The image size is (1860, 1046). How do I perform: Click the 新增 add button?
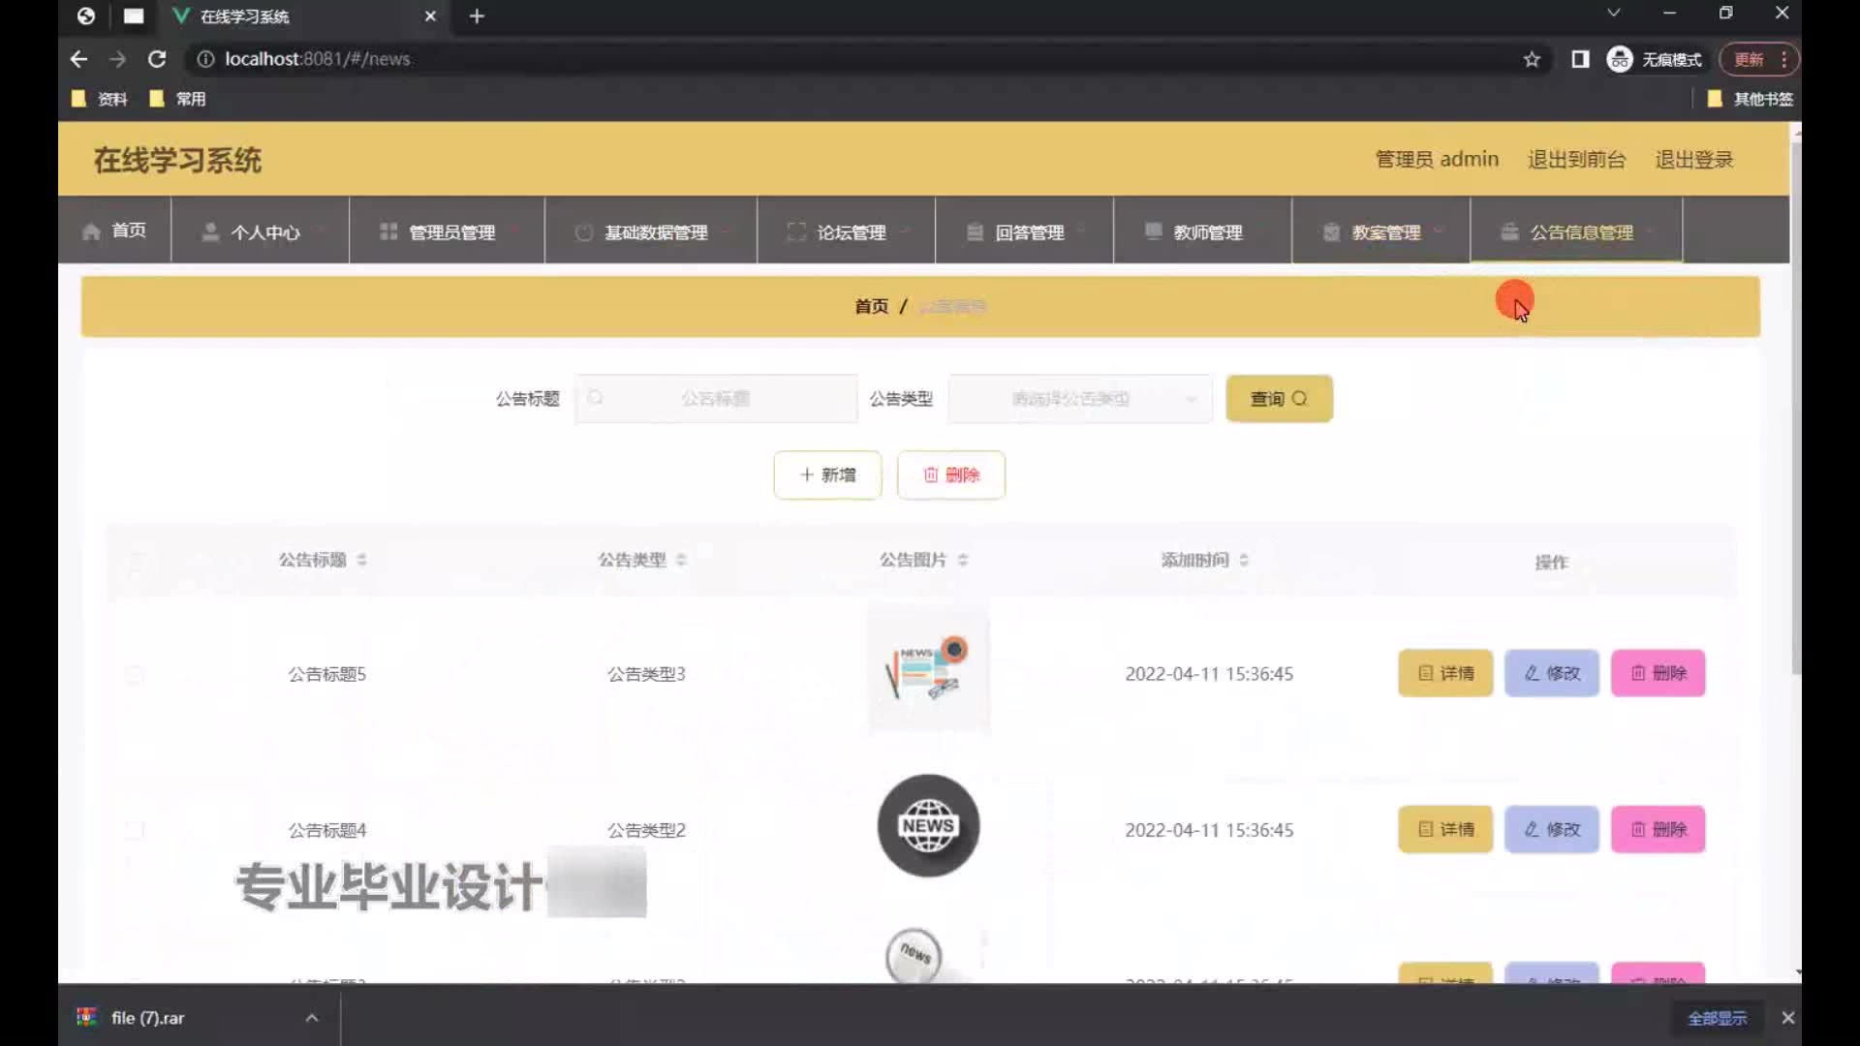827,475
